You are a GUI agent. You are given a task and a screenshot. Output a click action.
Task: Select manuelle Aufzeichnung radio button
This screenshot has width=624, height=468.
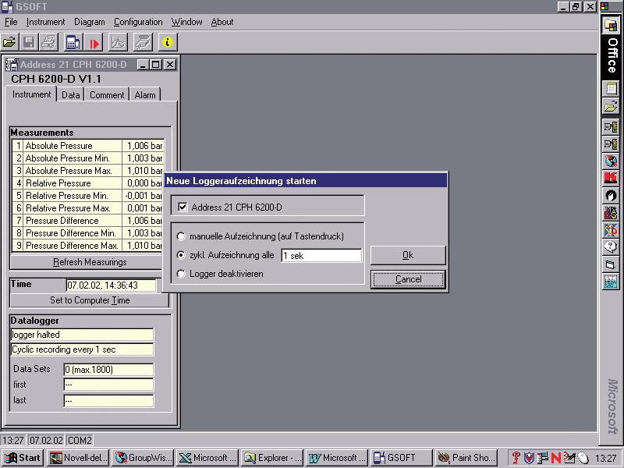(x=181, y=236)
